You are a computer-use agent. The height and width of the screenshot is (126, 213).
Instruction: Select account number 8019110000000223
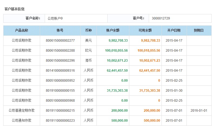(x=60, y=121)
